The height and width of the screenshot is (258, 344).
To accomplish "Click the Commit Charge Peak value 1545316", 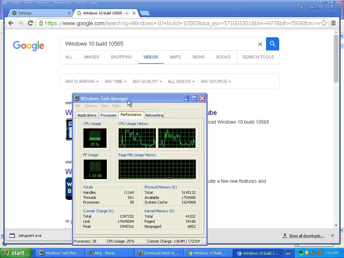I will (x=127, y=227).
